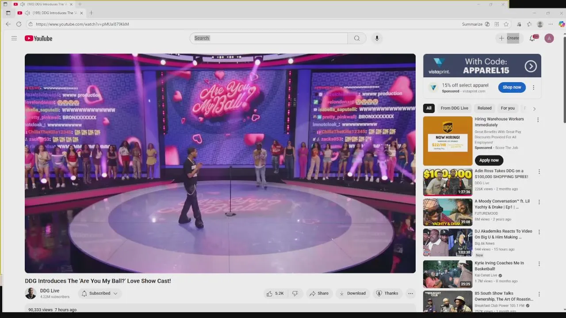Click the Download button
This screenshot has width=566, height=318.
[352, 293]
